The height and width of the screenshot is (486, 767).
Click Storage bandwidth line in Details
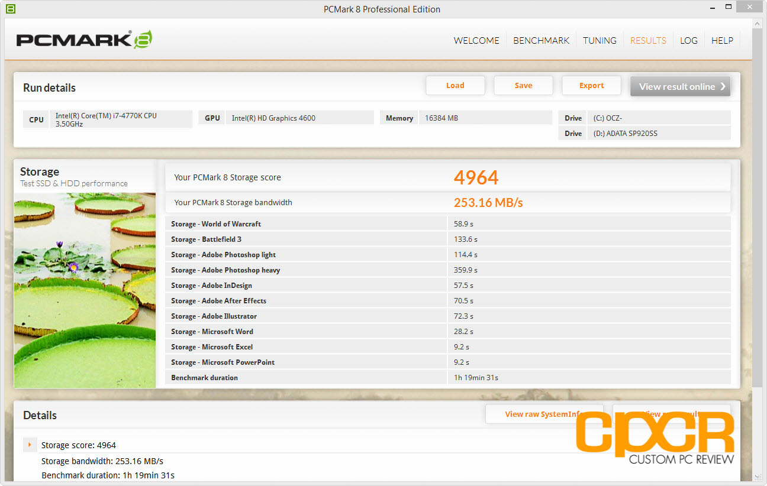[102, 461]
